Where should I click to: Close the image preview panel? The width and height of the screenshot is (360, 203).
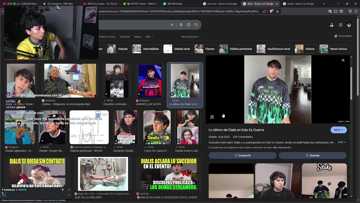pyautogui.click(x=343, y=60)
